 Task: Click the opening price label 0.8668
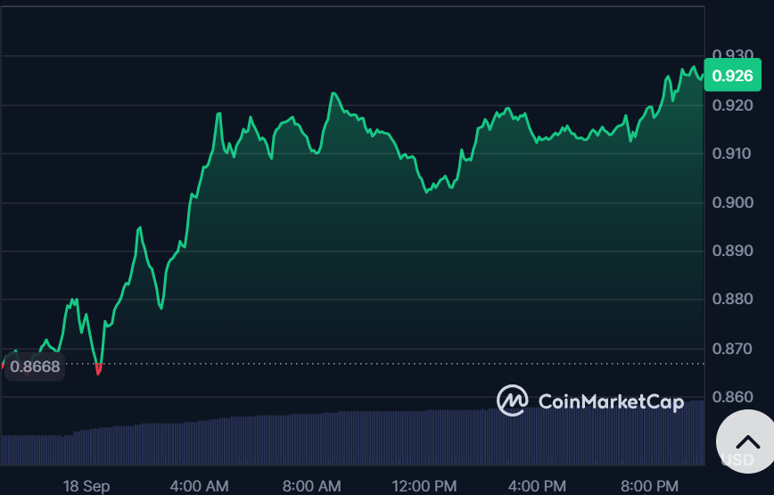(x=35, y=367)
